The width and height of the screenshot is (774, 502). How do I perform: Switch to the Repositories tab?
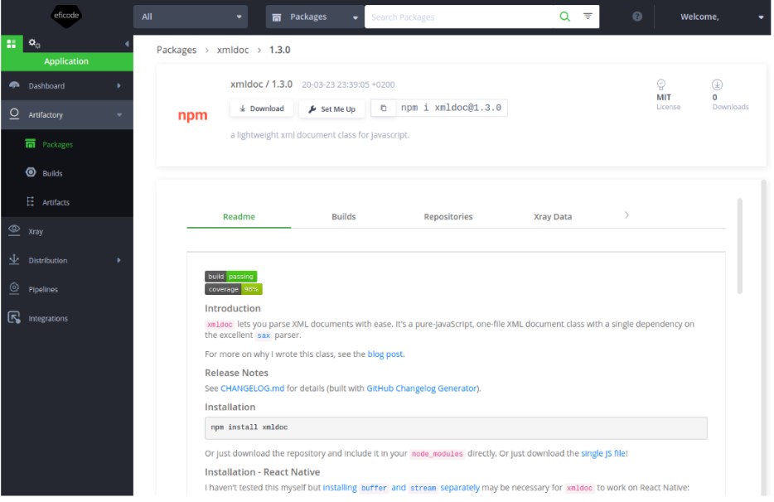click(x=447, y=215)
